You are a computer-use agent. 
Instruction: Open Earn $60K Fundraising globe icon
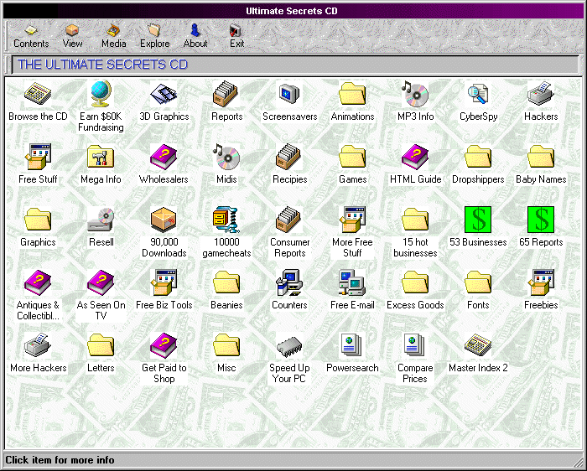click(x=101, y=94)
